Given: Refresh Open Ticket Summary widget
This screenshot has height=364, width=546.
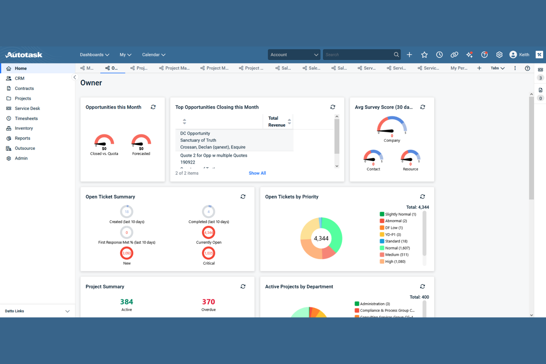Looking at the screenshot, I should click(243, 197).
